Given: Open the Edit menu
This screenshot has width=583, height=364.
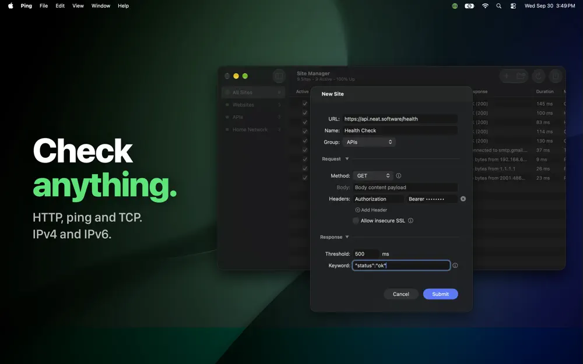Looking at the screenshot, I should coord(60,6).
